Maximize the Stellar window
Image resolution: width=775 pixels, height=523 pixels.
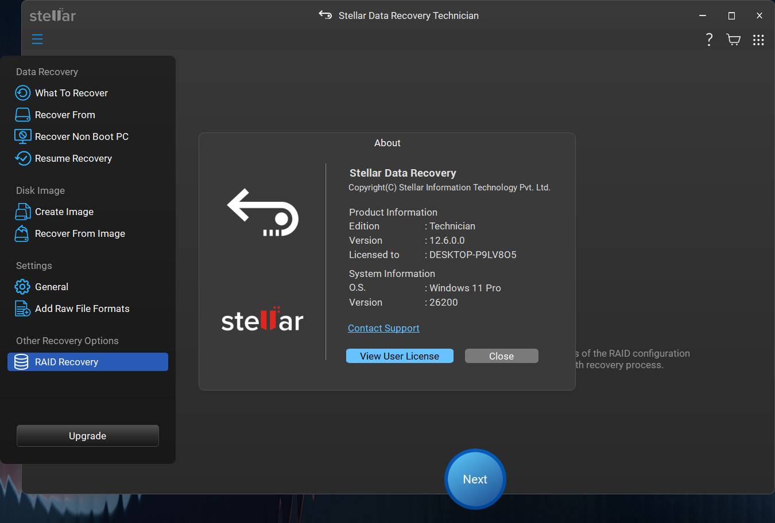pyautogui.click(x=731, y=15)
